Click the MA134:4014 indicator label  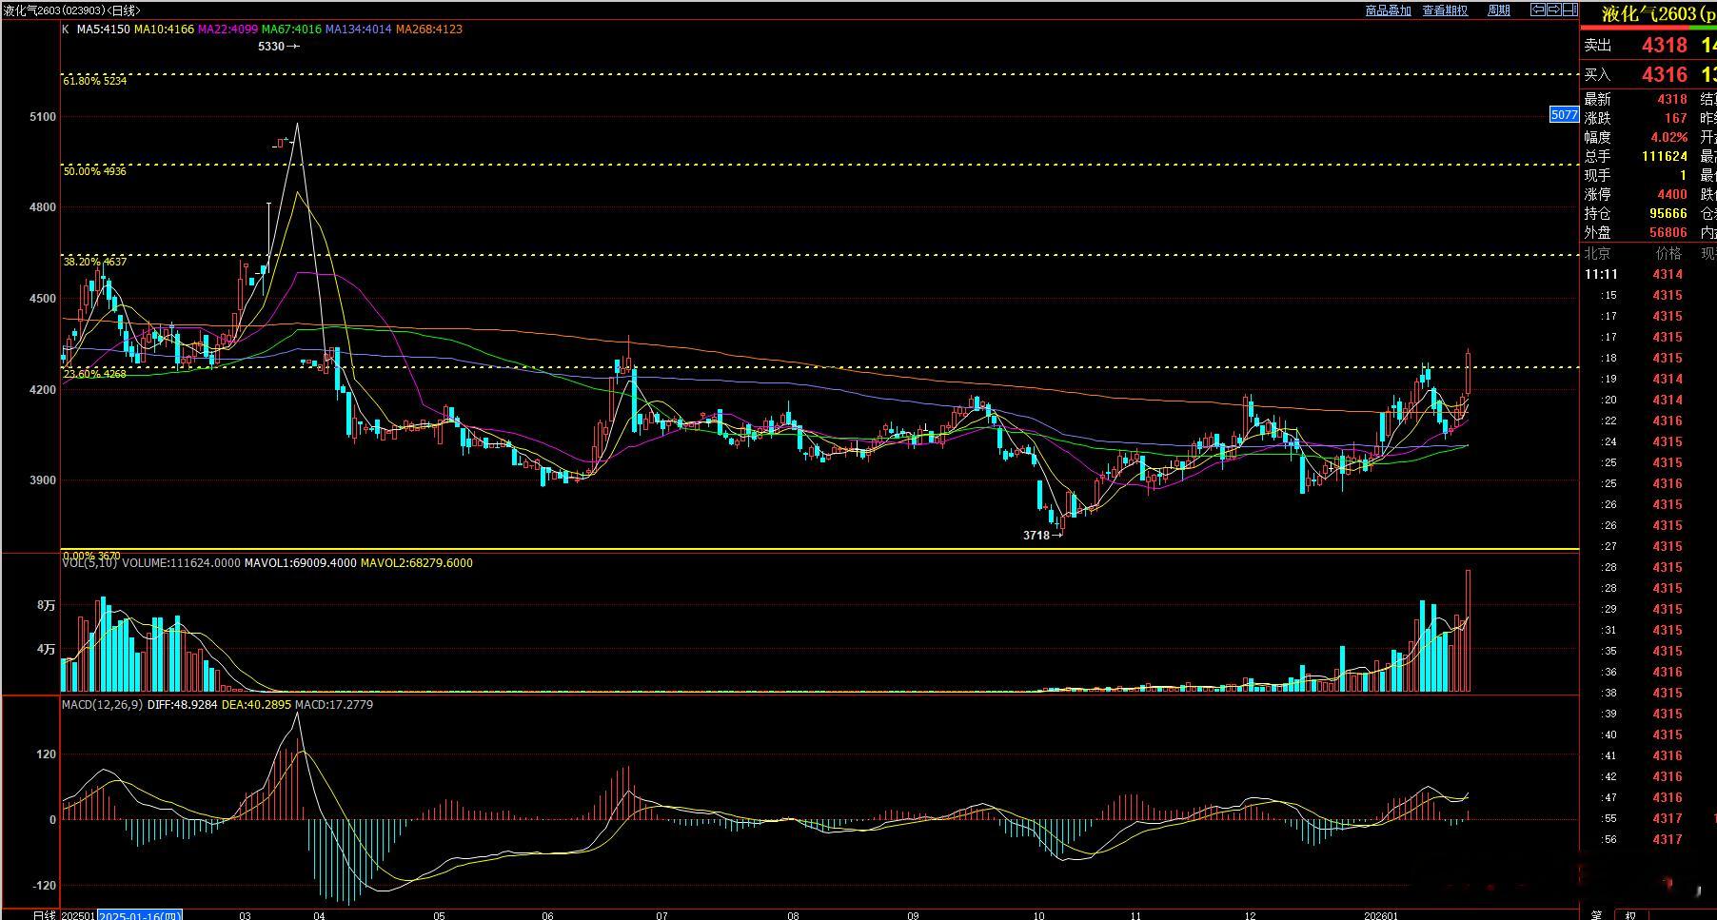click(358, 29)
